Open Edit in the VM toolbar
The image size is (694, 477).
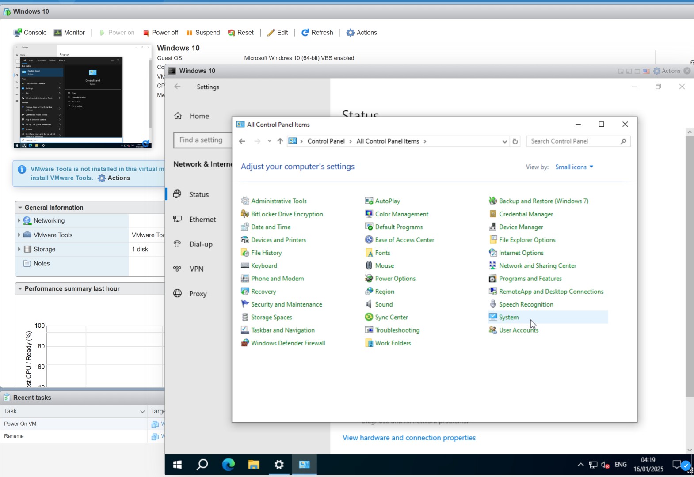[x=278, y=33]
